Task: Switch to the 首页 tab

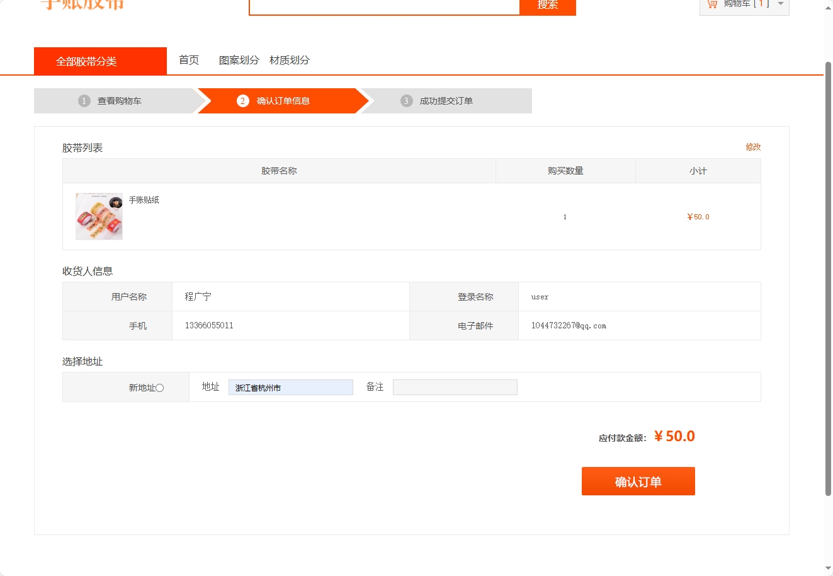Action: (188, 60)
